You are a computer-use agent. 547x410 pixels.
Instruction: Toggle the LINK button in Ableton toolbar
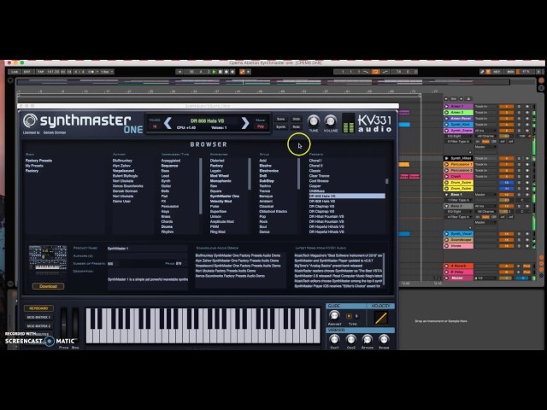click(x=15, y=72)
